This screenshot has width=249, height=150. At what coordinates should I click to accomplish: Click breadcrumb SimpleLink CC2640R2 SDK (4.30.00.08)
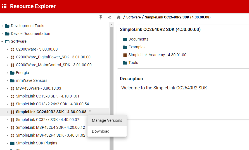[x=178, y=17]
